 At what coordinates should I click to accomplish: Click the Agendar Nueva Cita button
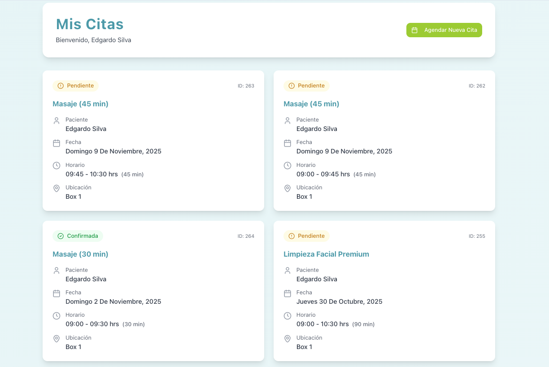pyautogui.click(x=444, y=30)
